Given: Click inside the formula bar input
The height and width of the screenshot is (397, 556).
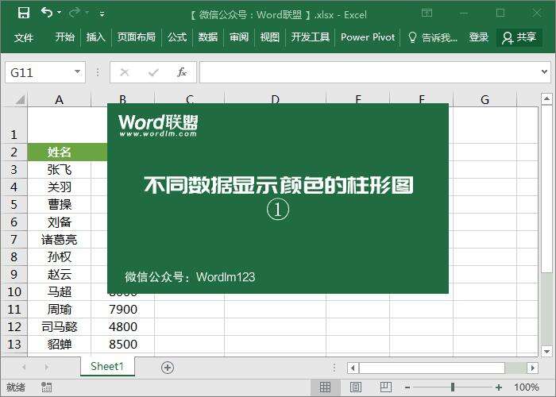Looking at the screenshot, I should coord(369,72).
